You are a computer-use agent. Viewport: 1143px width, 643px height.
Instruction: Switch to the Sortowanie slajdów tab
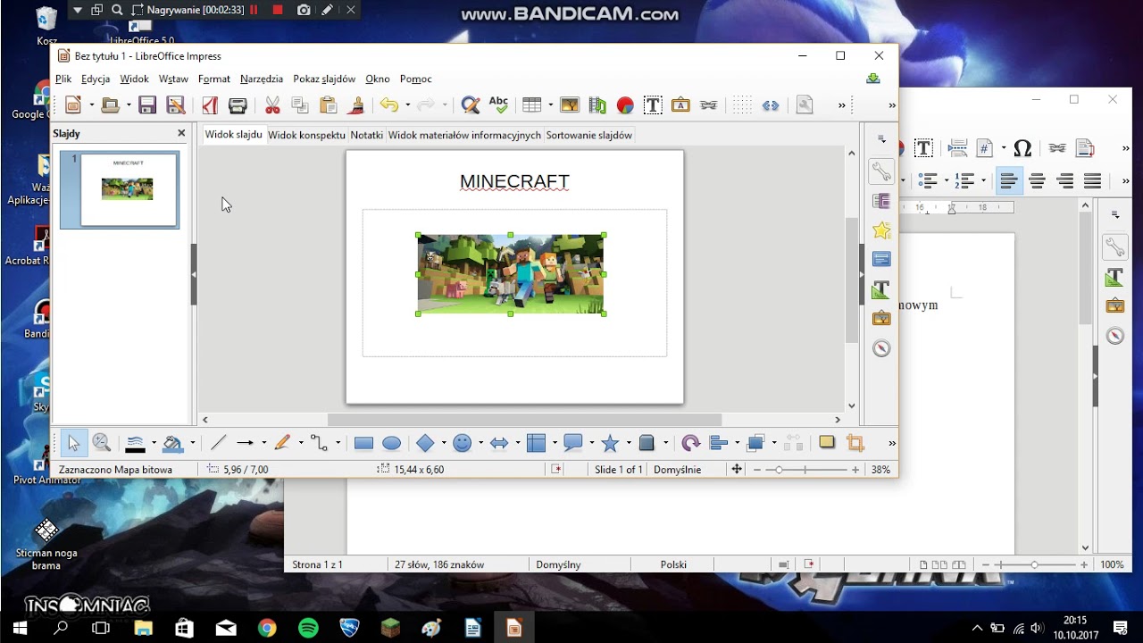(x=589, y=135)
